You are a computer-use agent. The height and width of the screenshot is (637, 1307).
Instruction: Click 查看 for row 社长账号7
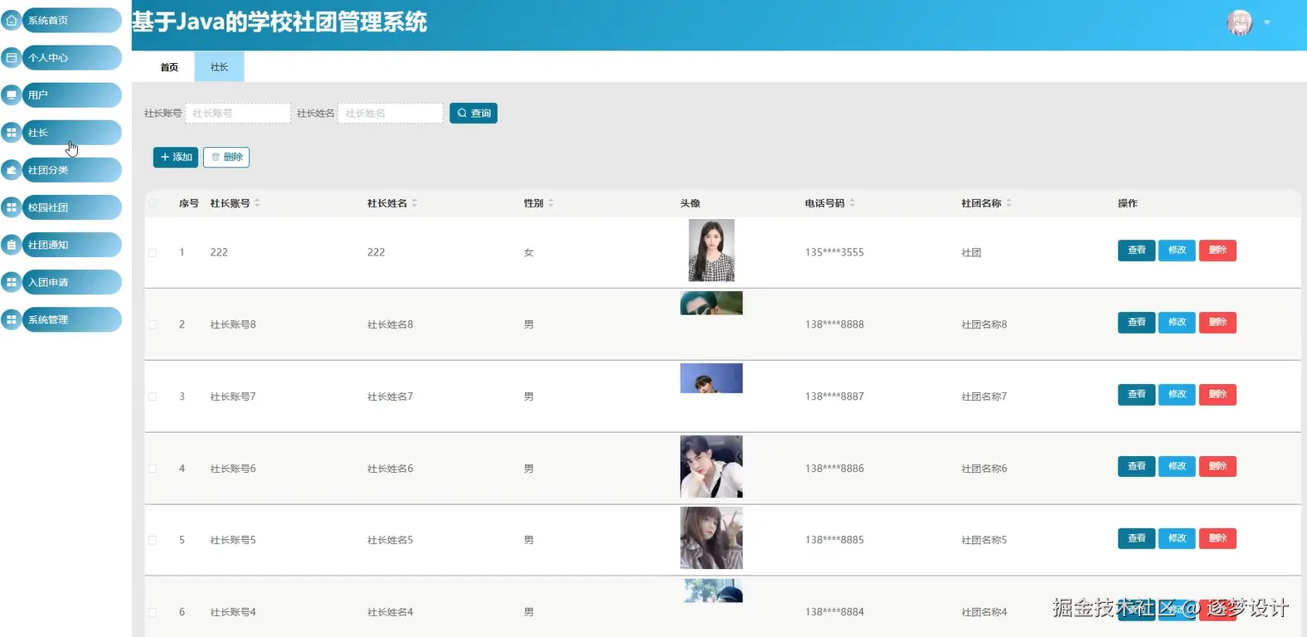pos(1136,395)
